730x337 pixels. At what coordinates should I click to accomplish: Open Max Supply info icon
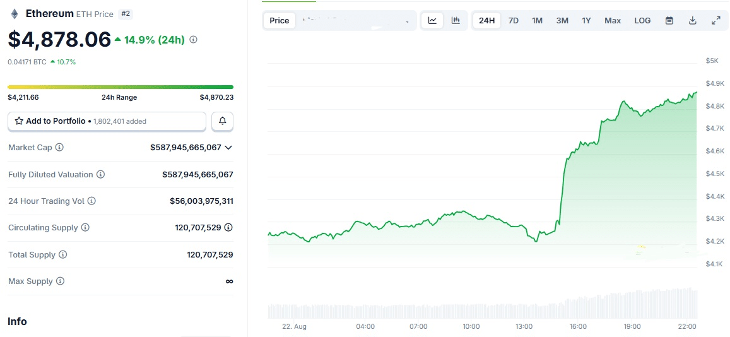coord(60,281)
